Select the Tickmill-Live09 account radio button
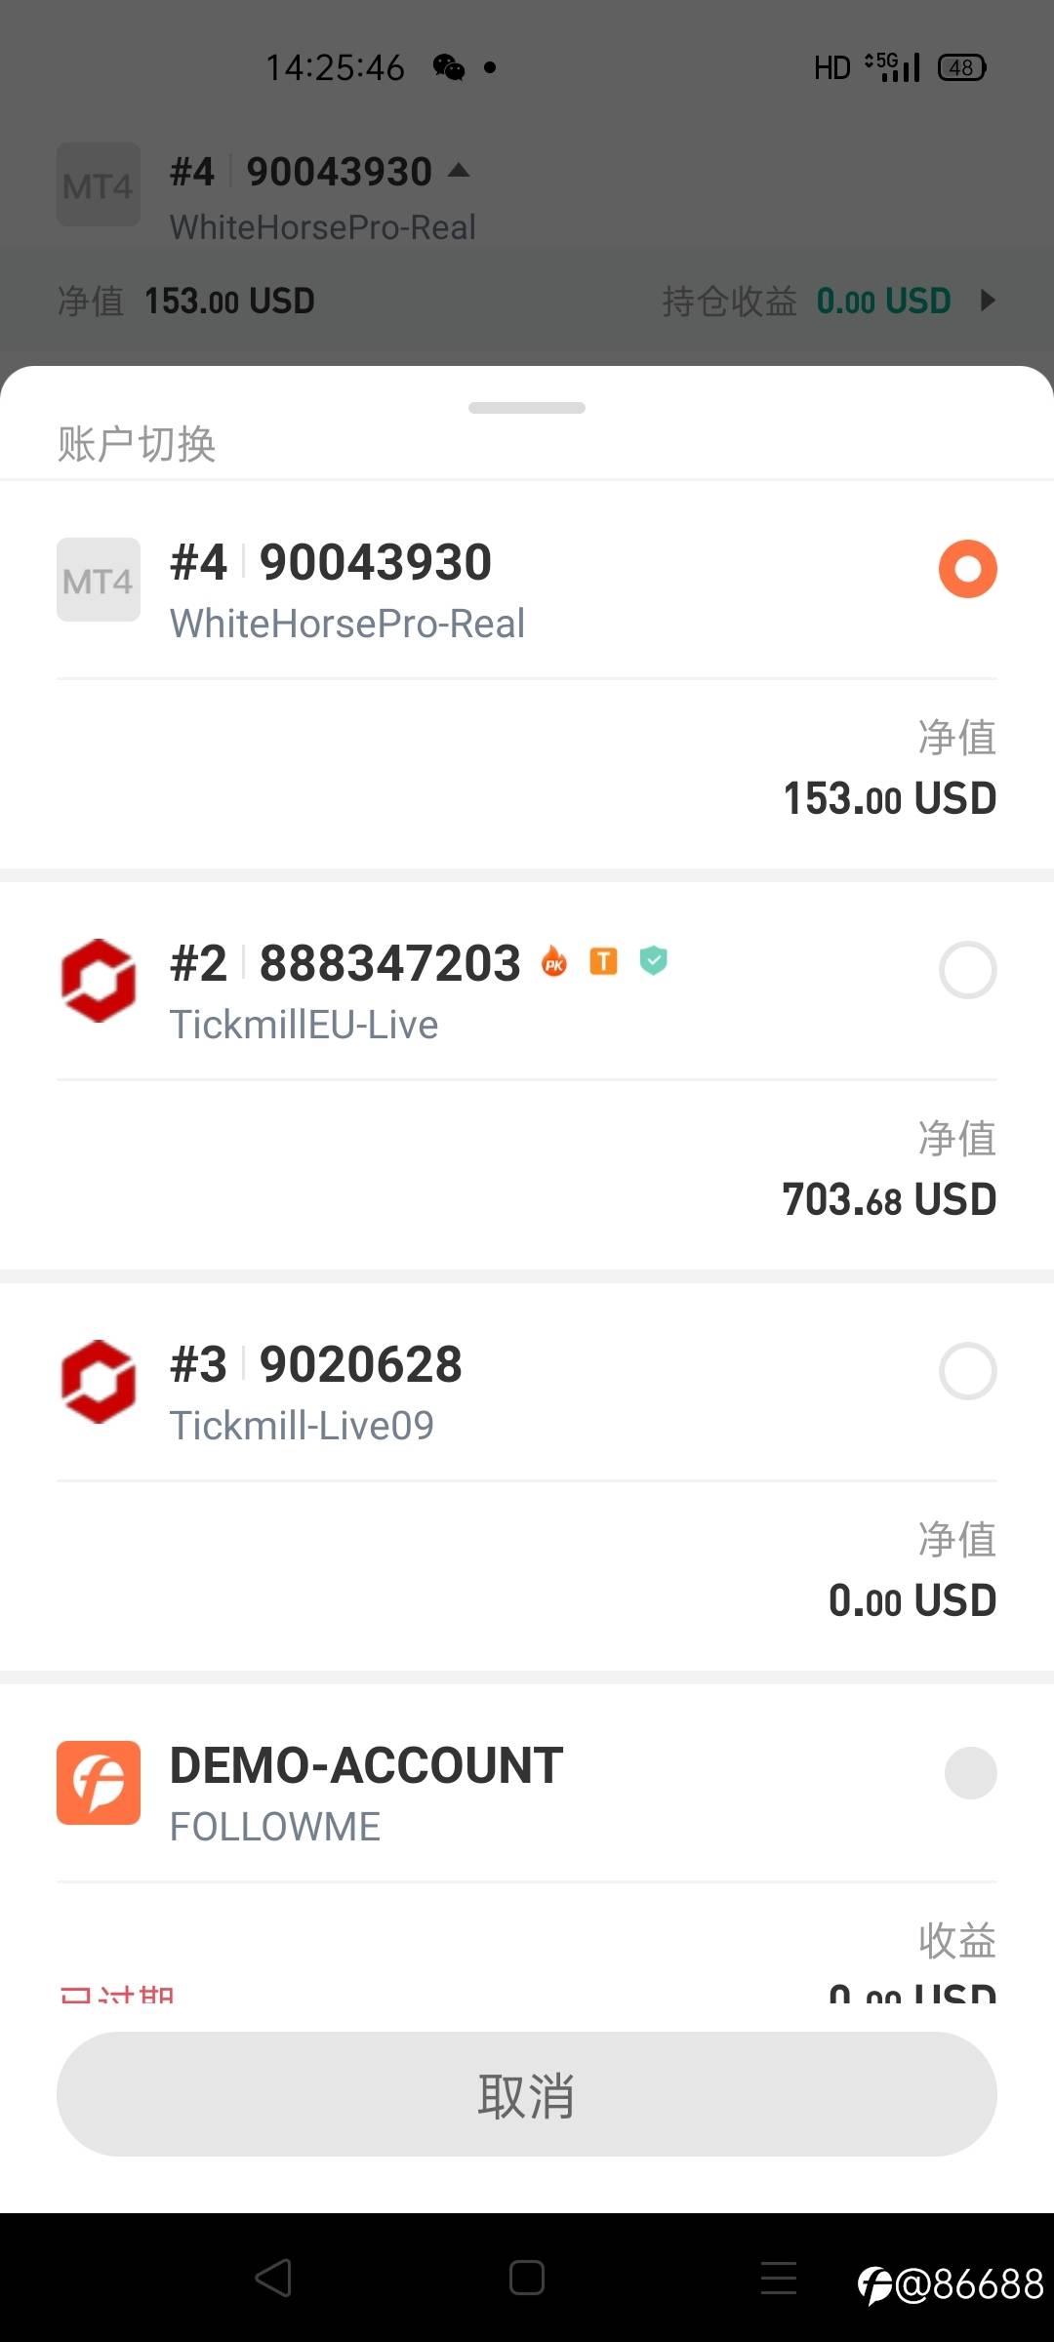 point(967,1371)
